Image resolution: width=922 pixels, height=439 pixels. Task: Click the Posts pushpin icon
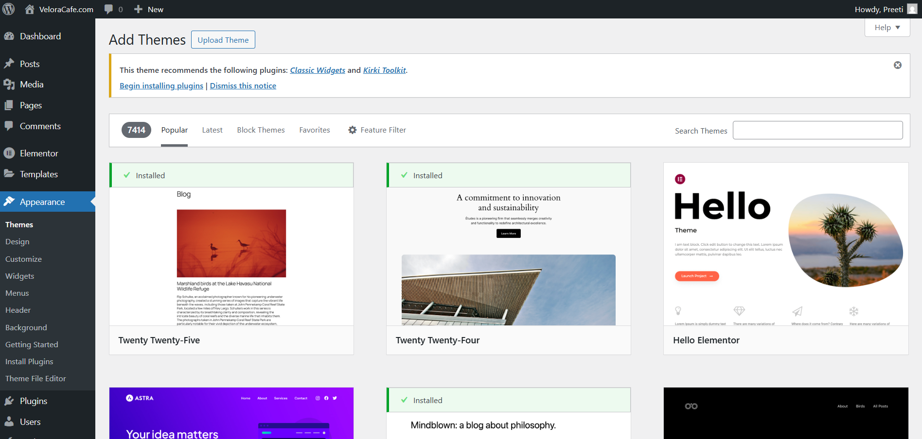(9, 64)
